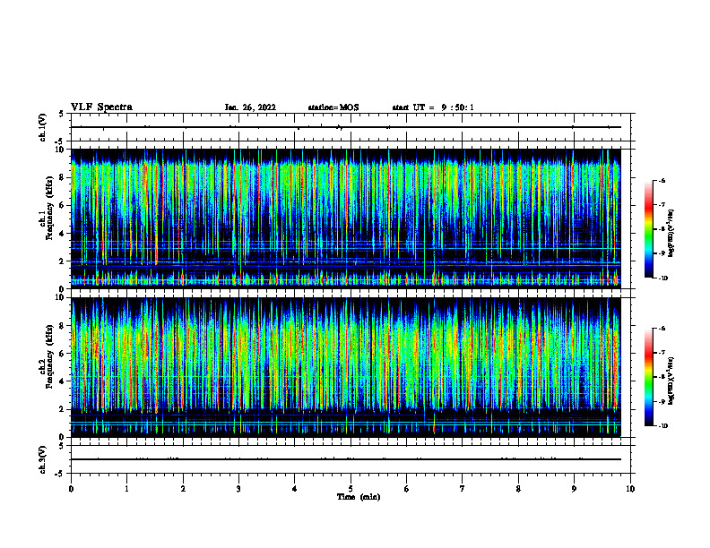Click the ch.2 colorbar log(PSD) unit label
The image size is (710, 548).
click(x=671, y=381)
